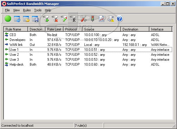Click the traffic light toolbar icon
177x129 pixels.
point(93,19)
